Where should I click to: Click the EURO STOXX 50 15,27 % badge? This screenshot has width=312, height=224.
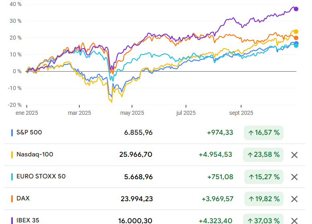pyautogui.click(x=263, y=177)
